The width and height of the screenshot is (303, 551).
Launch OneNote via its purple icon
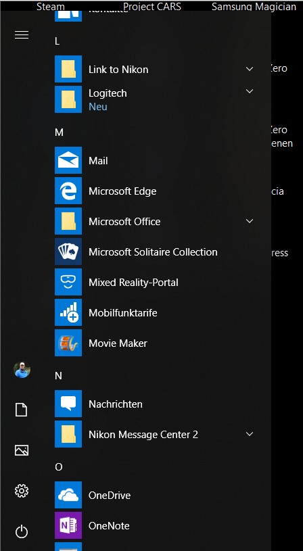point(68,526)
